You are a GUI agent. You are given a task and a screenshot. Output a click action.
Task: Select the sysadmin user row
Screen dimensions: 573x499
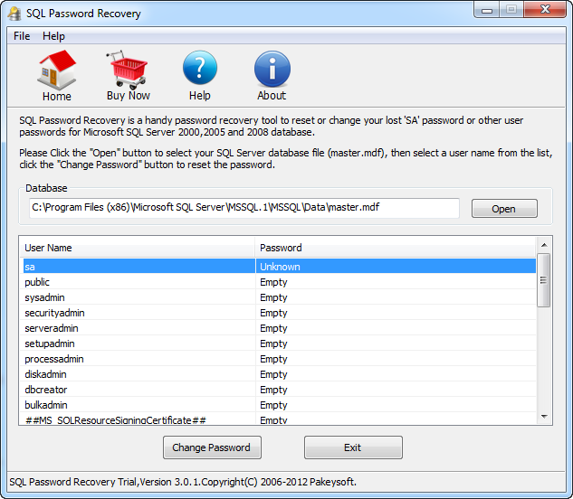[x=280, y=297]
